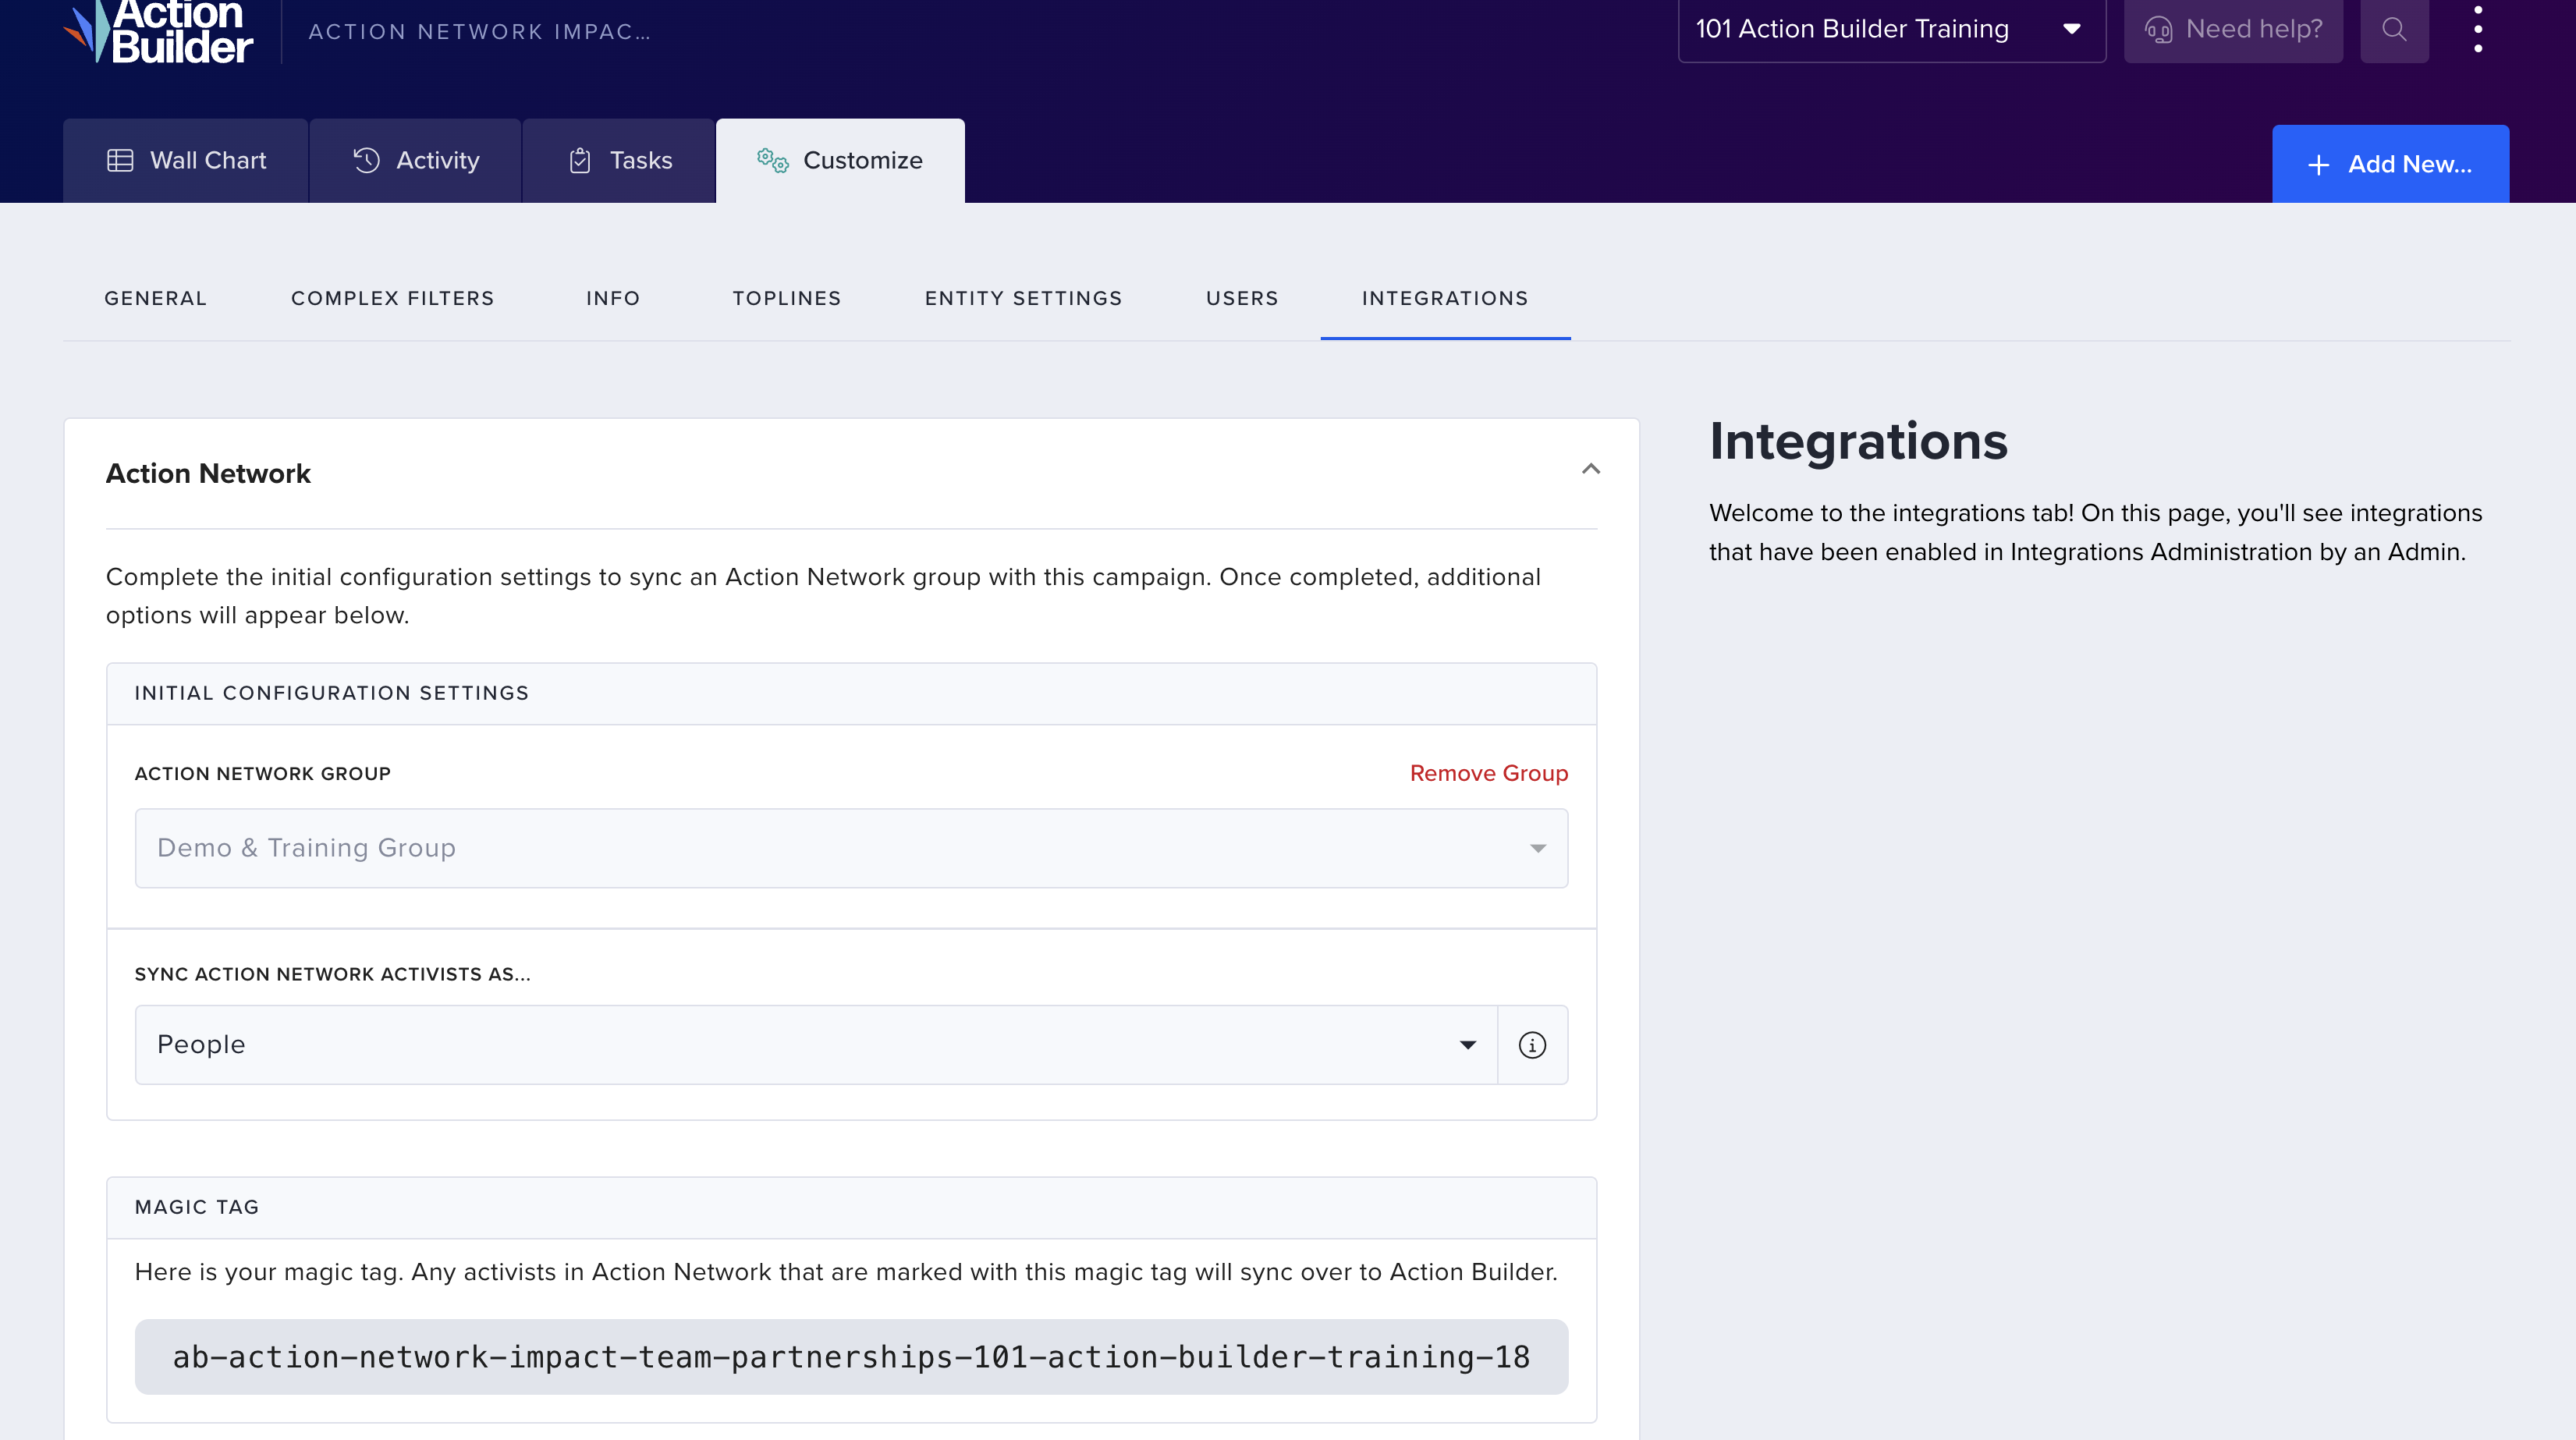Open the Complex Filters subtab
Screen dimensions: 2576x1440
[x=393, y=298]
